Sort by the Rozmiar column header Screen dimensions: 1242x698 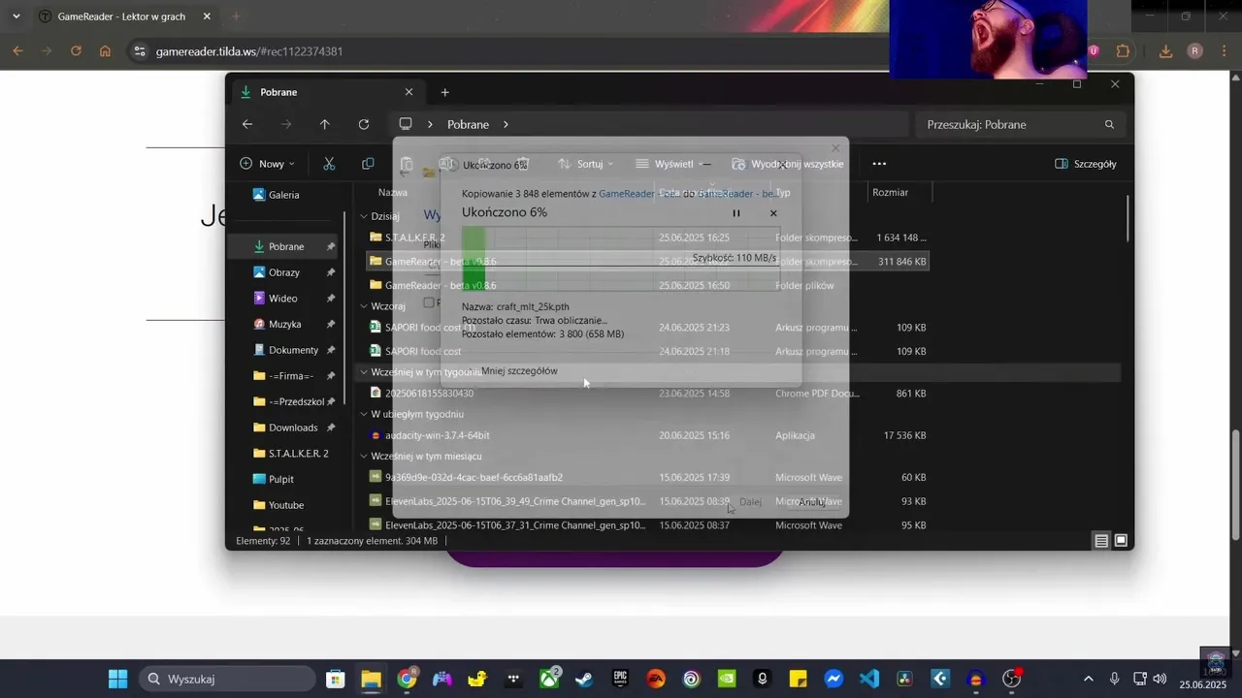(890, 192)
